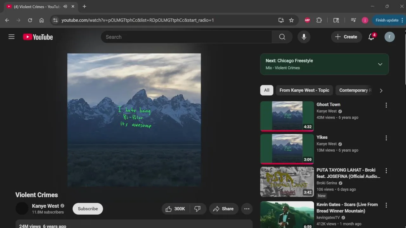Screen dimensions: 406x228
Task: Select the All filter chip
Action: [267, 90]
